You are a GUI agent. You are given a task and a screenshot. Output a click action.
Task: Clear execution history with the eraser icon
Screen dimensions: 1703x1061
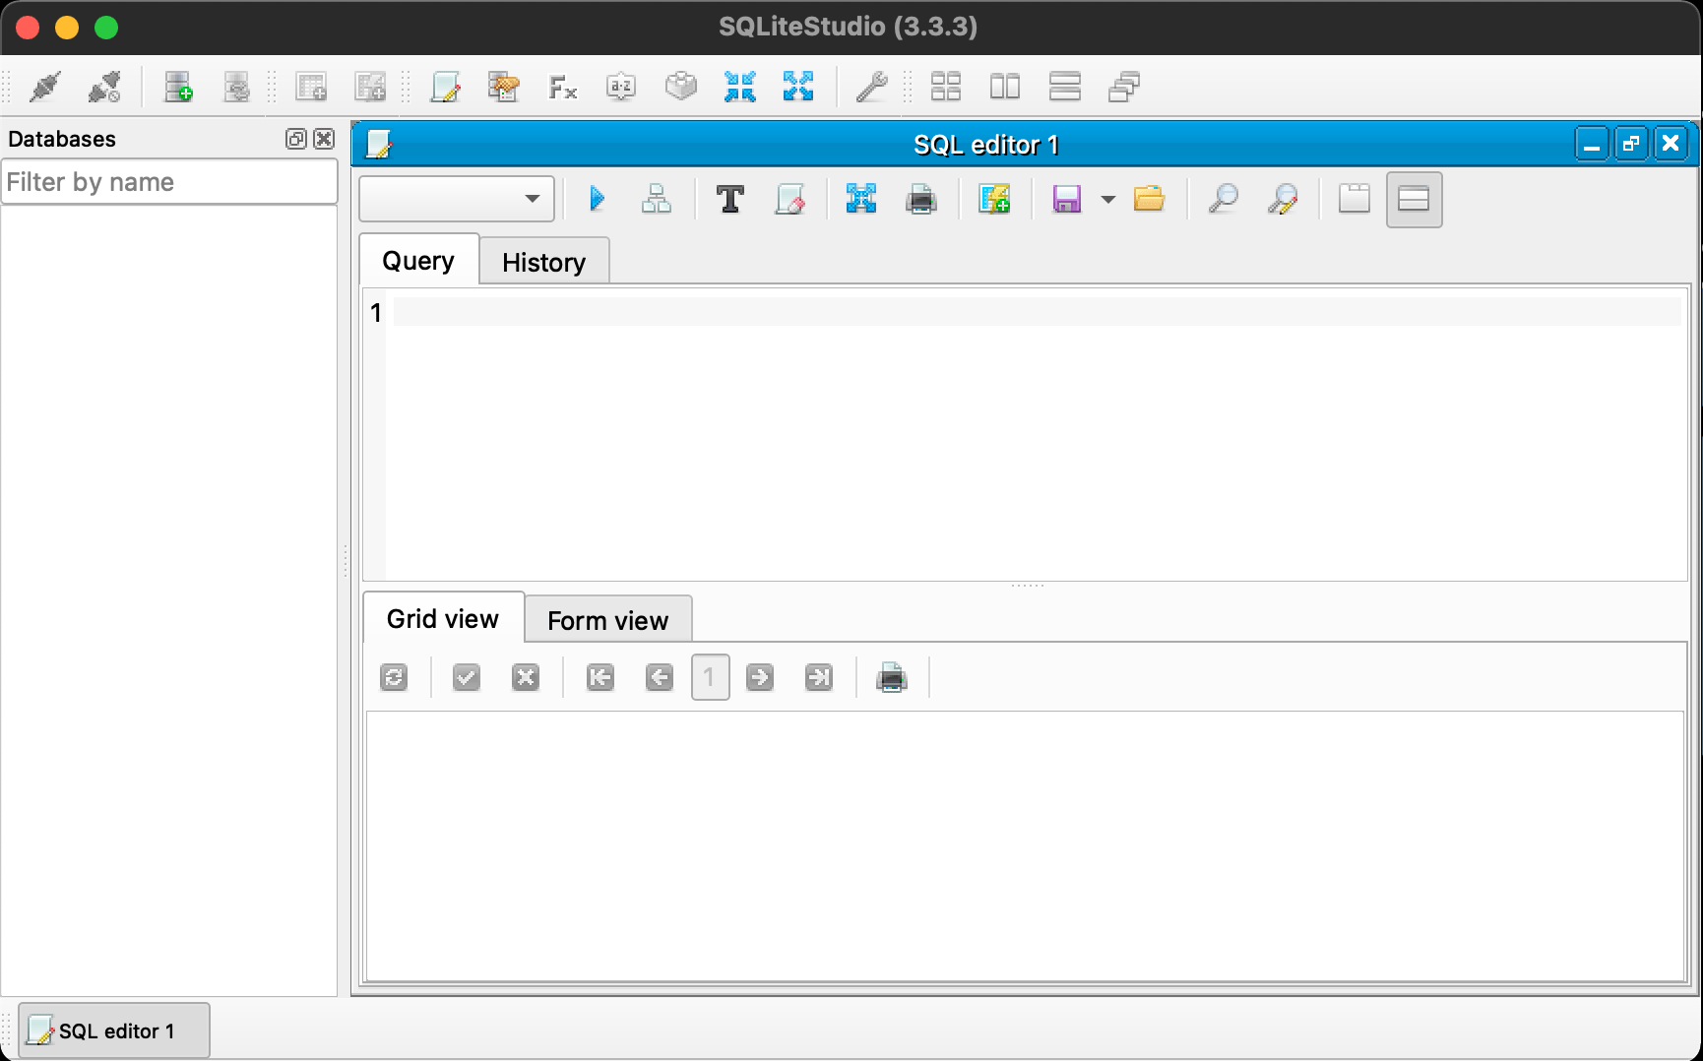789,199
